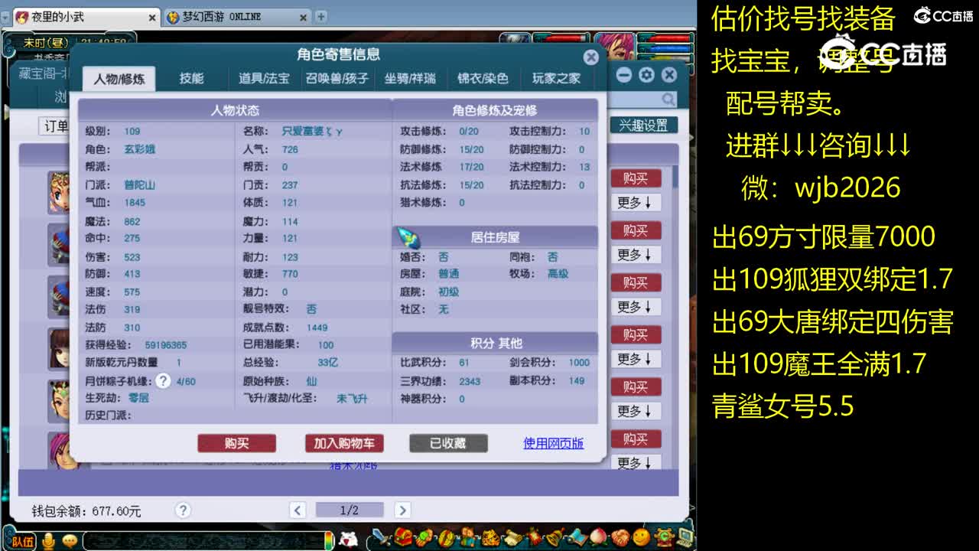Open the handshake friends icon
Viewport: 979px width, 551px height.
620,538
